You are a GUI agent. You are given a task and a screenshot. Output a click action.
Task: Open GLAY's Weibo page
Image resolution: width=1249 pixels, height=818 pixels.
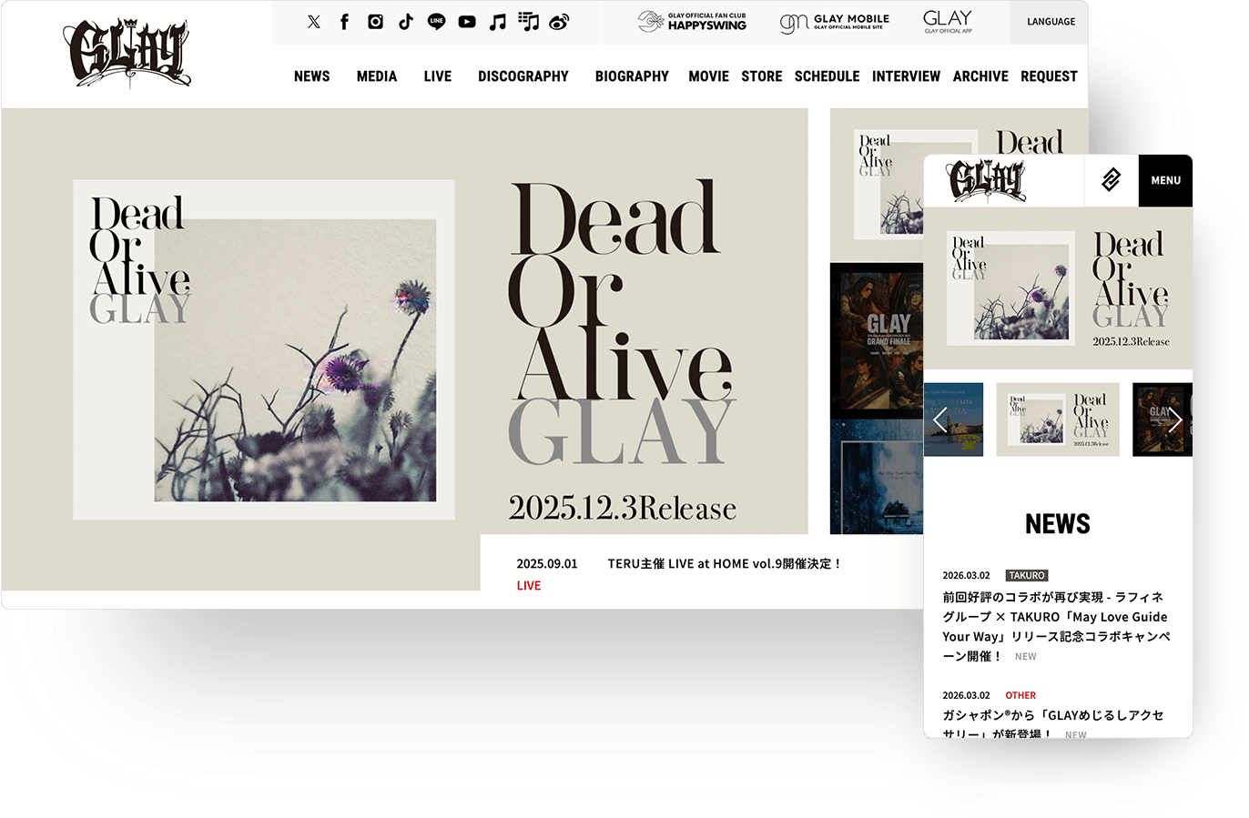(559, 21)
